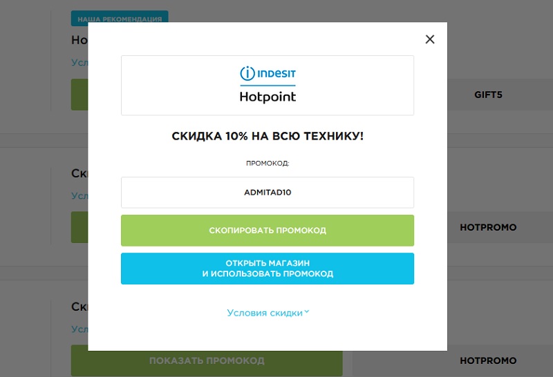Click the Indesit Hotpoint logo banner
553x377 pixels.
point(268,85)
